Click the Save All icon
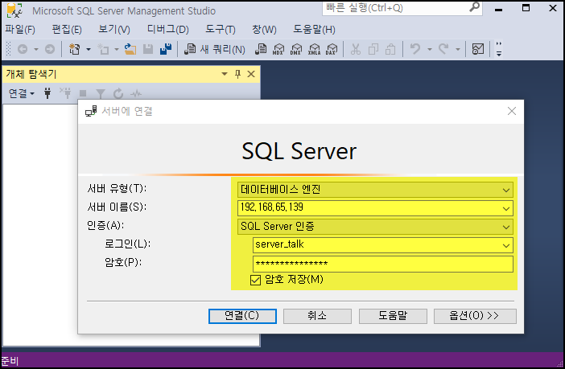Image resolution: width=565 pixels, height=369 pixels. (166, 49)
